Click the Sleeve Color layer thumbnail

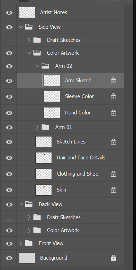point(52,96)
